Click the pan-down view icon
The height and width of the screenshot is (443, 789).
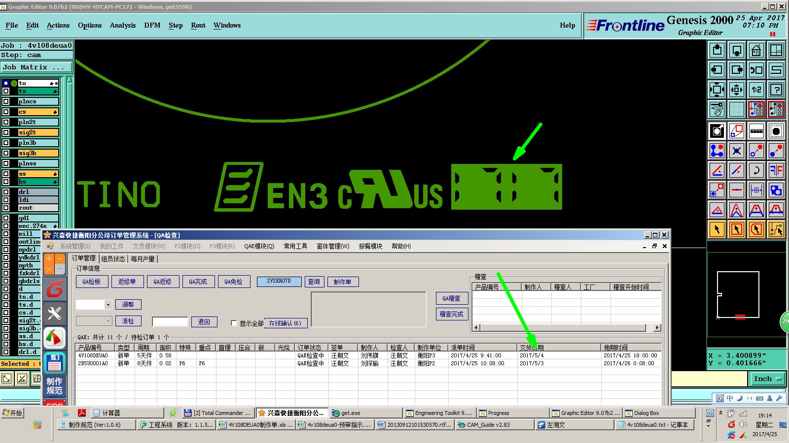click(x=737, y=50)
